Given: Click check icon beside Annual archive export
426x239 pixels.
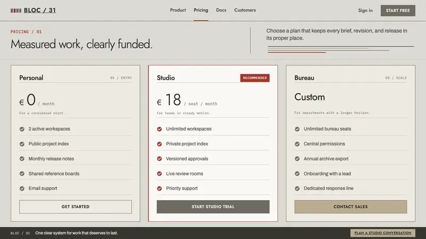Looking at the screenshot, I should coord(297,159).
